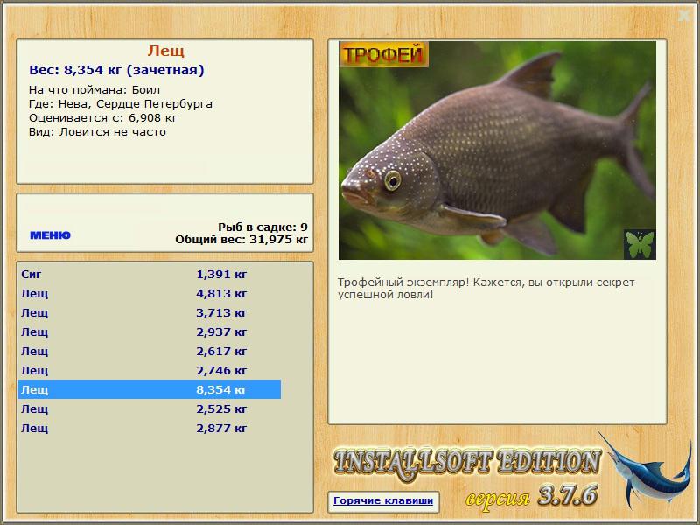Screen dimensions: 700x525
Task: Click the marlin fish logo
Action: pos(644,471)
